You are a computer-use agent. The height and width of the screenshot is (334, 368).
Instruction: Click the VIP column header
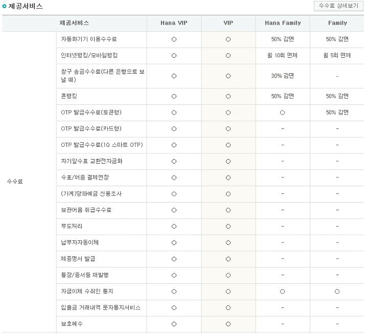coord(228,23)
